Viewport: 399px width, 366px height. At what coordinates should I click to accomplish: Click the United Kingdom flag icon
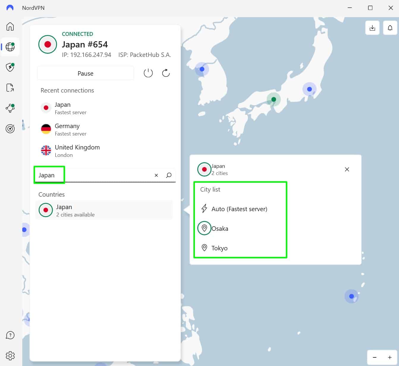pos(46,150)
